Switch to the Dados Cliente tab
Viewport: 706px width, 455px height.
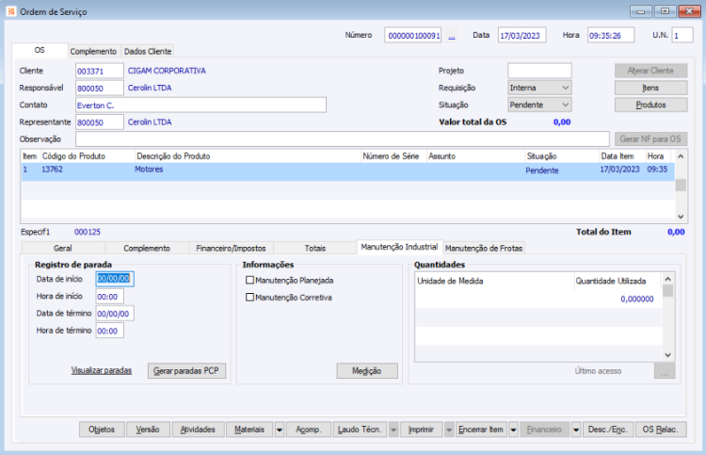148,52
